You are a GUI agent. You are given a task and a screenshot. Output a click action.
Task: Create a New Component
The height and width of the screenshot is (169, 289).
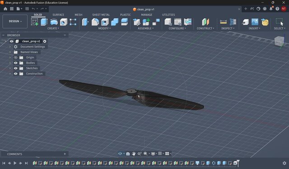click(146, 22)
